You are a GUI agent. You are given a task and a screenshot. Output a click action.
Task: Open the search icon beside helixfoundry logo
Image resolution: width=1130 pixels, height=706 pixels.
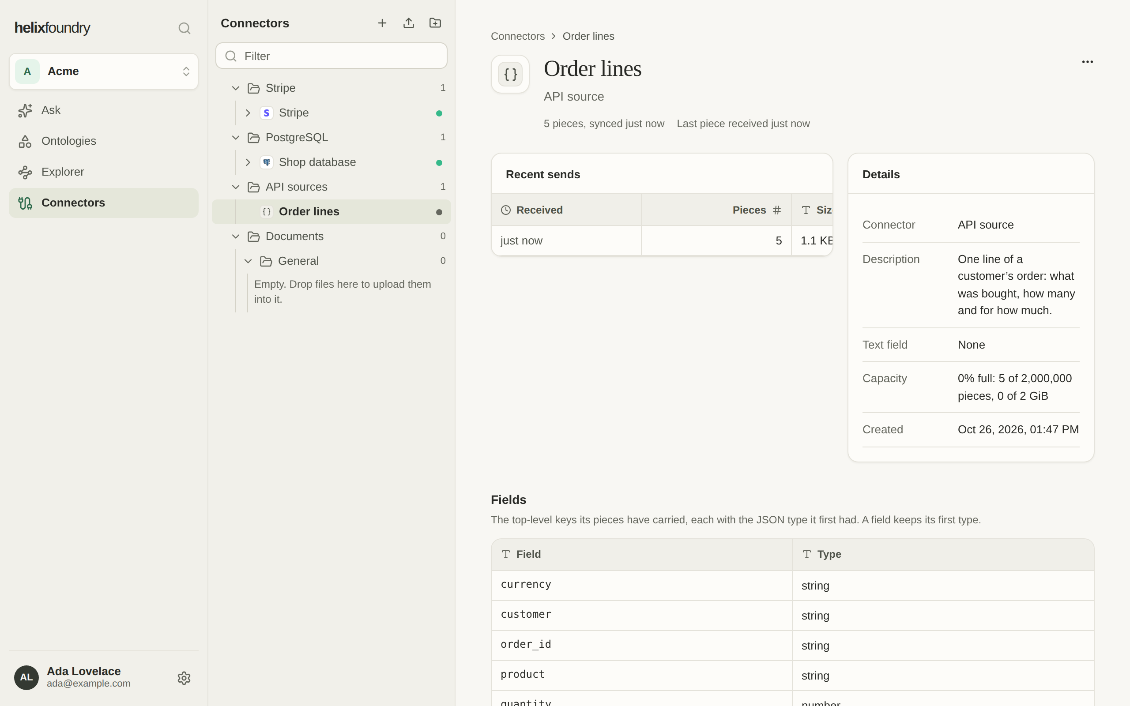pos(185,29)
